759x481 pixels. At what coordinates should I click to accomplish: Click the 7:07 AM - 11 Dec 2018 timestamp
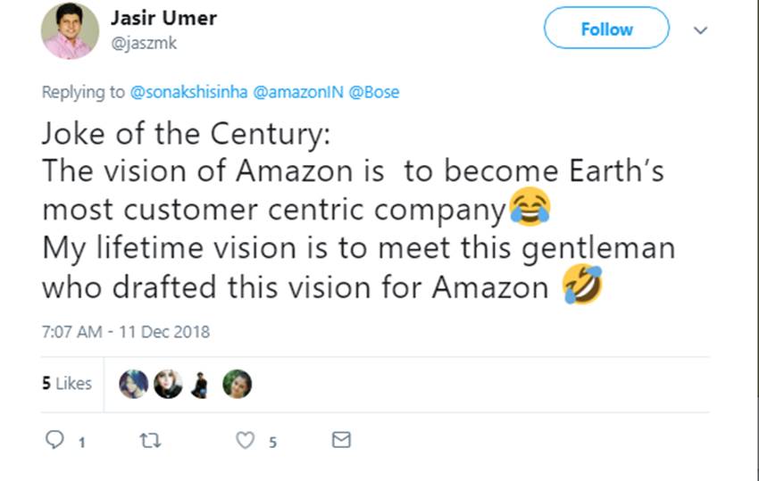pos(125,332)
